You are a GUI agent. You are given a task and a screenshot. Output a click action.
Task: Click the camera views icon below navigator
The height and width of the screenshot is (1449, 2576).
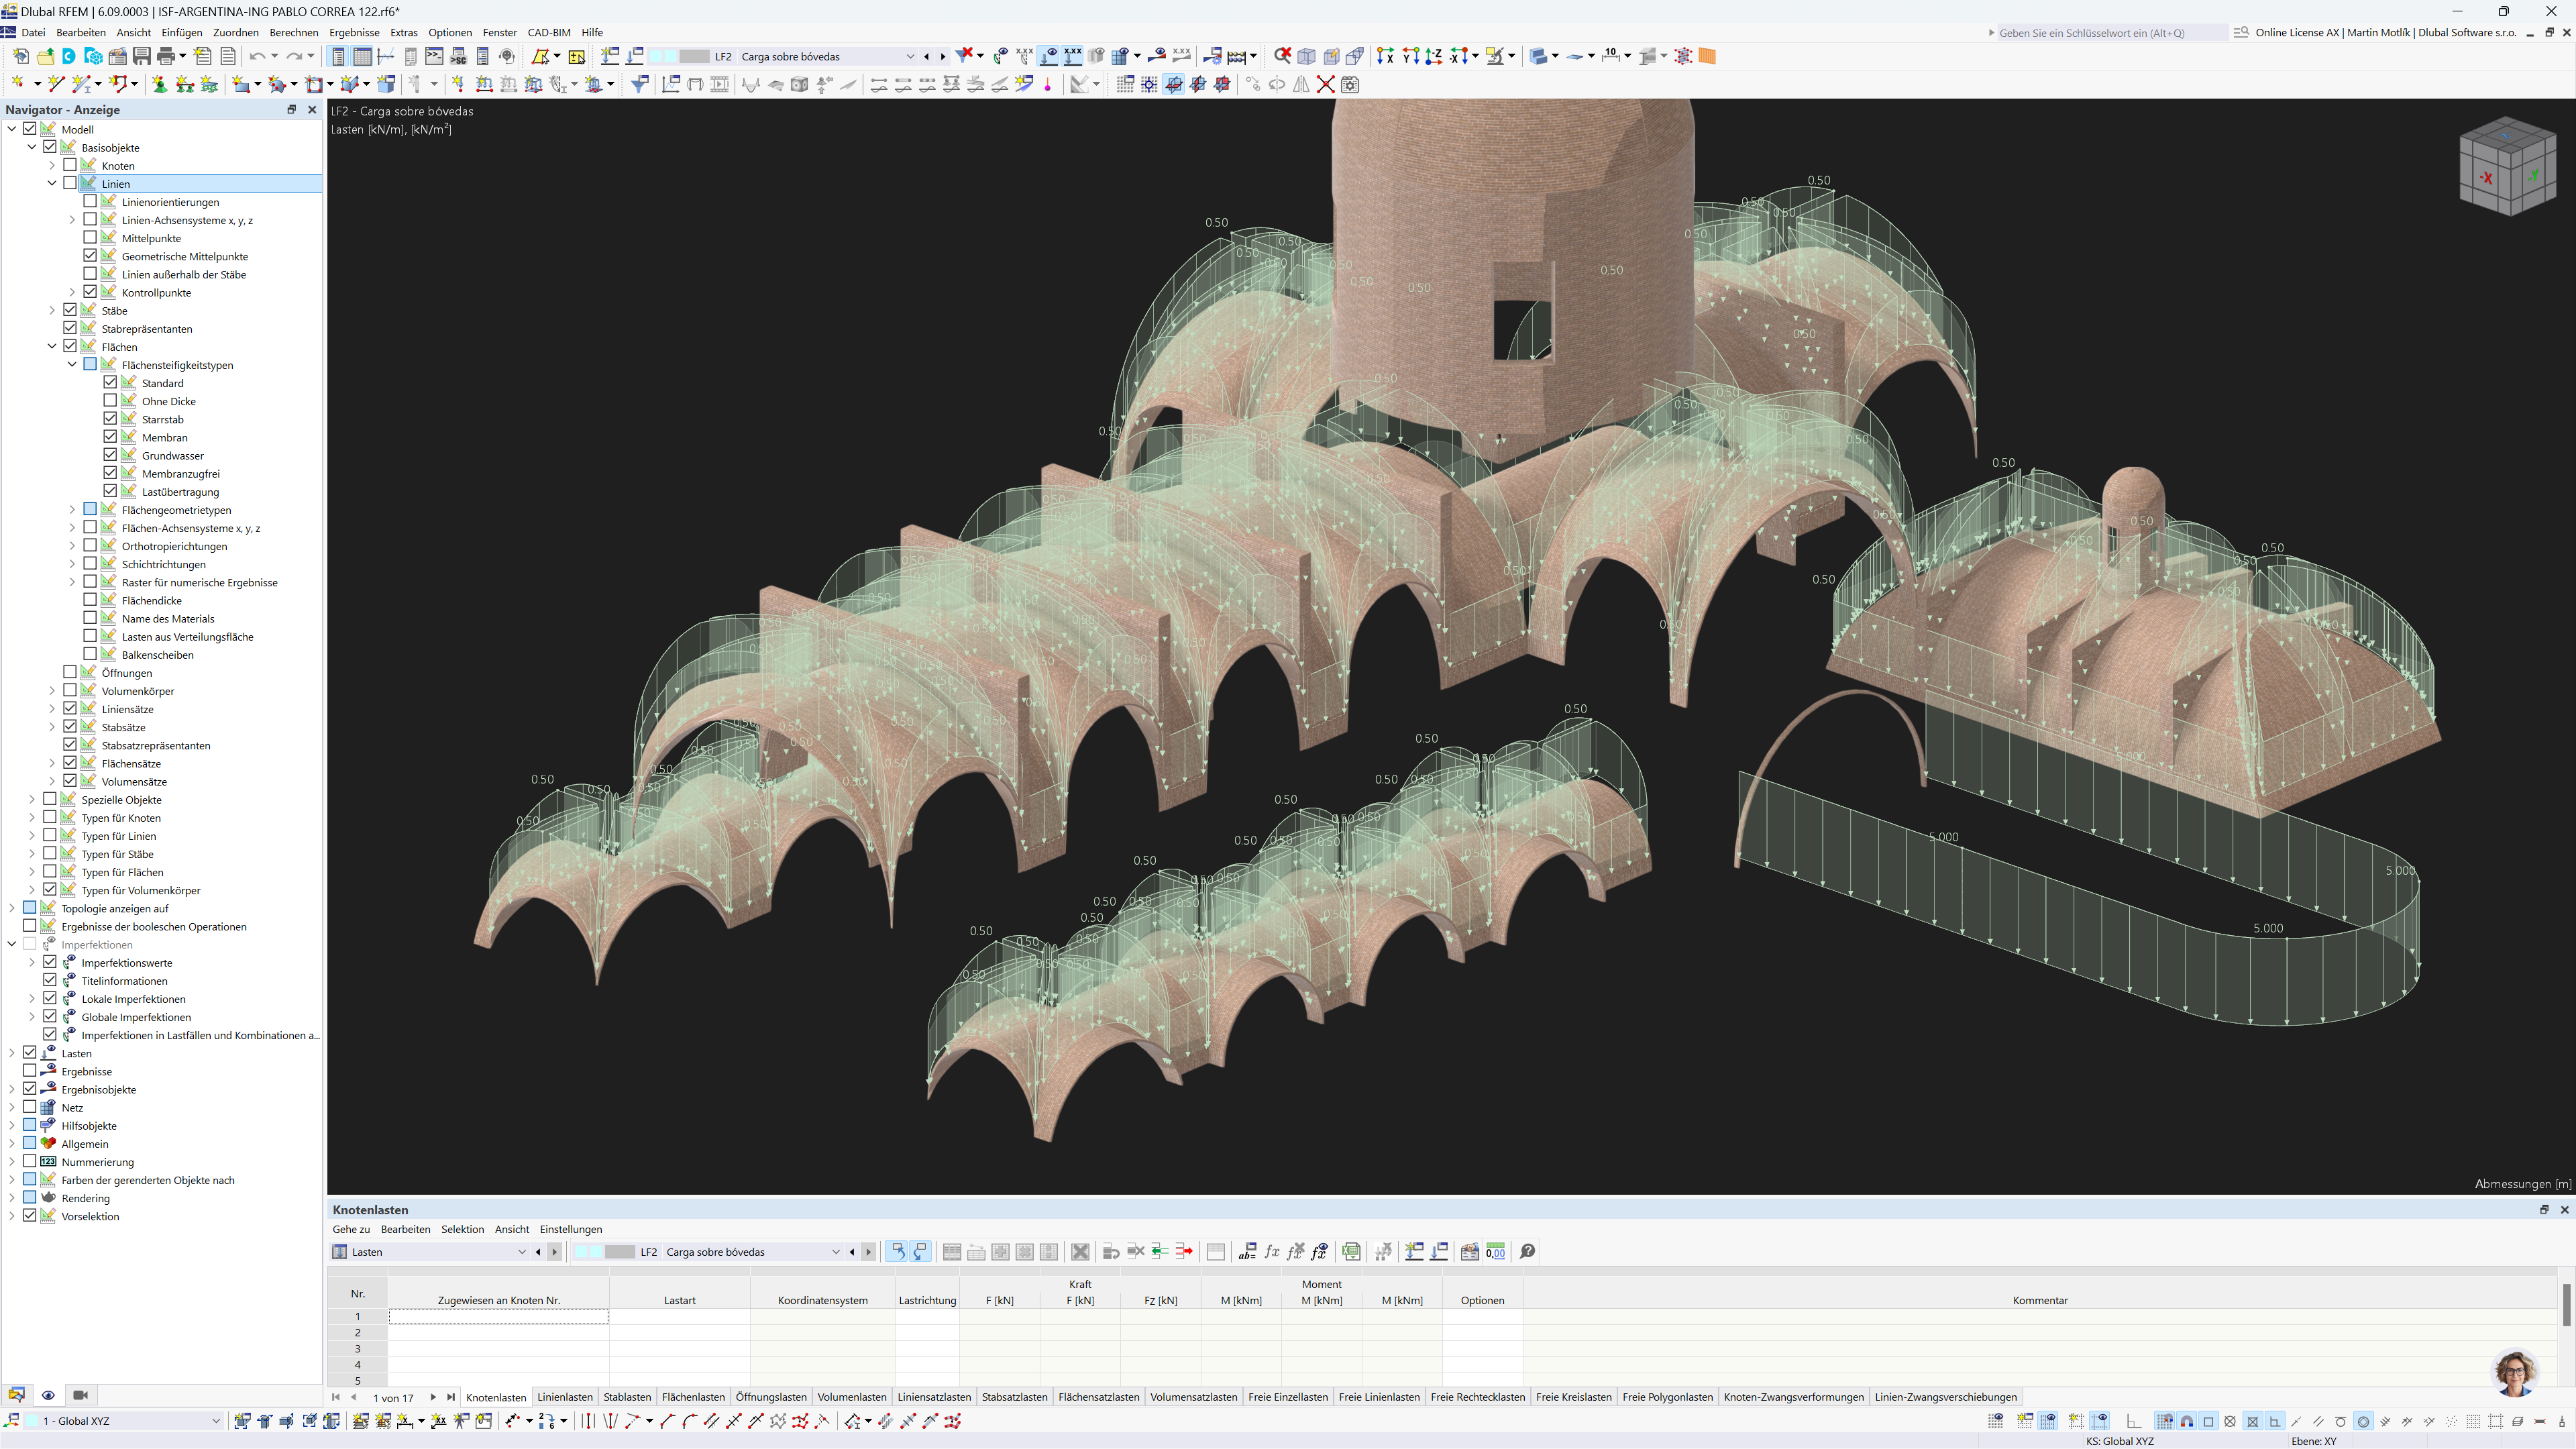click(81, 1395)
